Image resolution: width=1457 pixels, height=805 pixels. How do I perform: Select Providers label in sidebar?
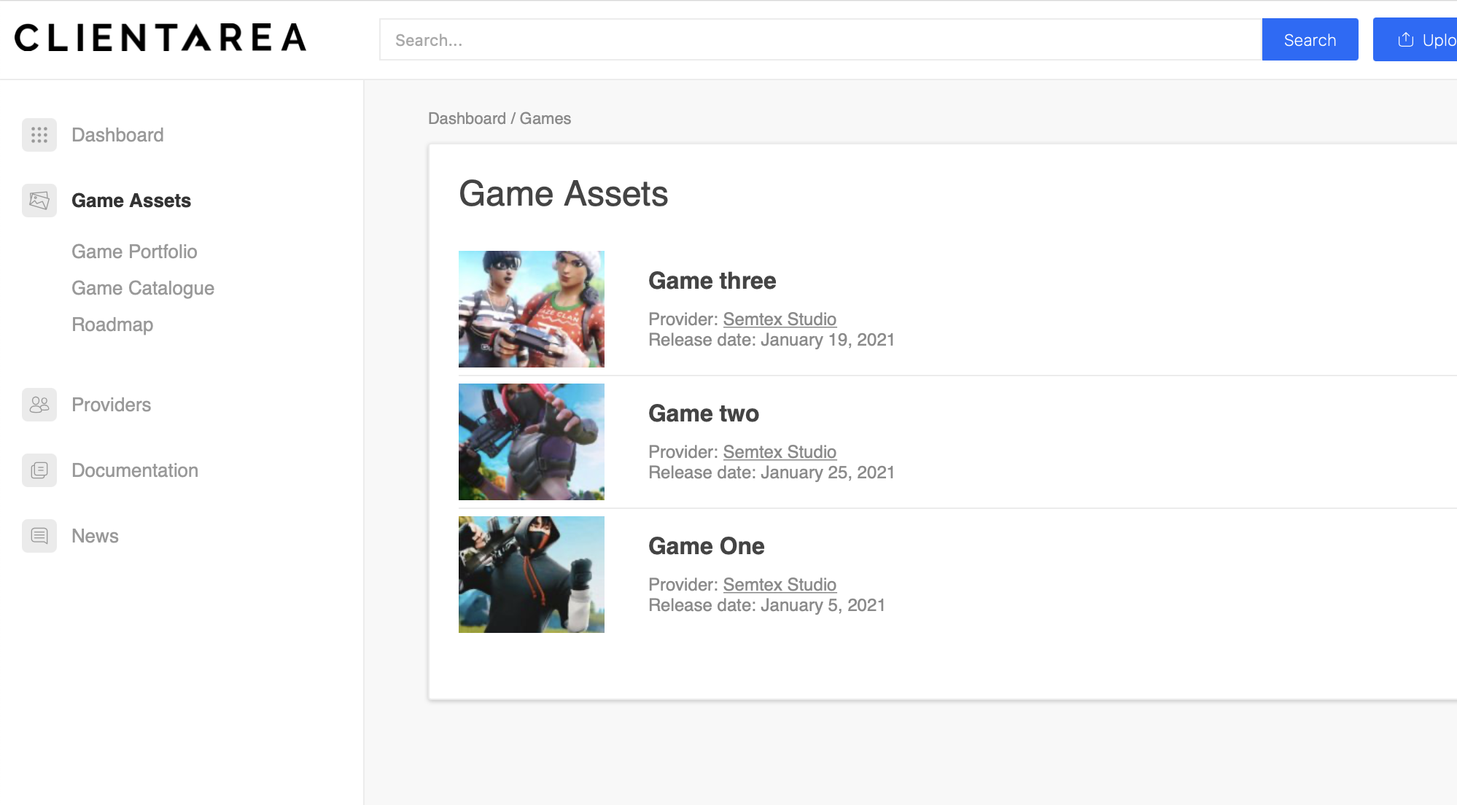coord(111,405)
